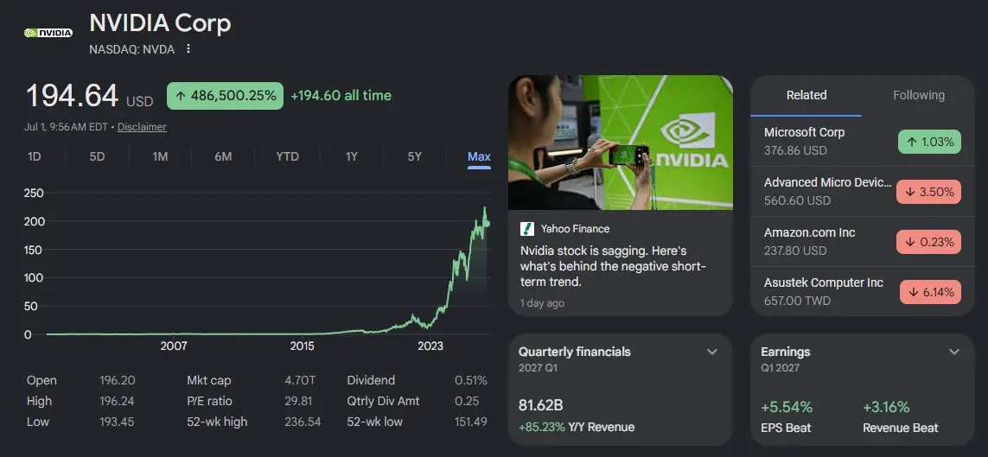The image size is (988, 457).
Task: Select the 1D chart range
Action: (x=34, y=156)
